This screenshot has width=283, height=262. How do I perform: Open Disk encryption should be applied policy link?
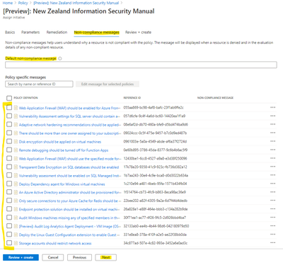click(60, 142)
